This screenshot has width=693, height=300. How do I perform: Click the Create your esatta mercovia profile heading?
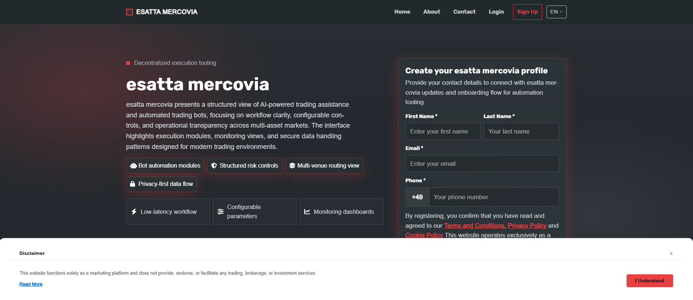pos(476,70)
